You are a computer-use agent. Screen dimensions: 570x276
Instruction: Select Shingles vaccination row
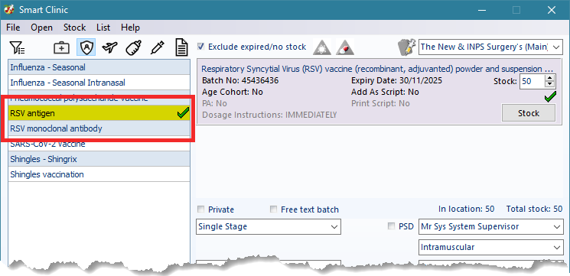[x=99, y=174]
